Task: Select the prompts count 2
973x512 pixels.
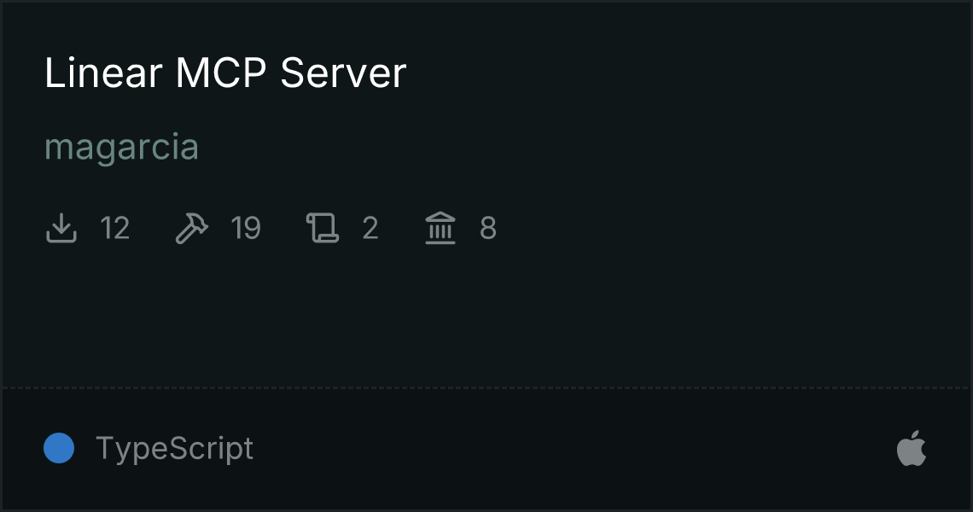Action: point(370,229)
